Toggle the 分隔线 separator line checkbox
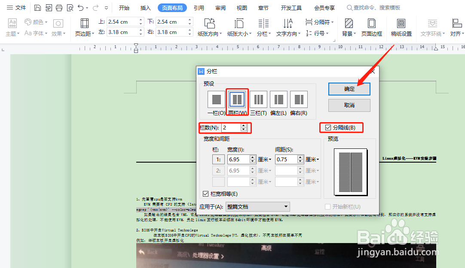This screenshot has height=268, width=465. point(328,127)
